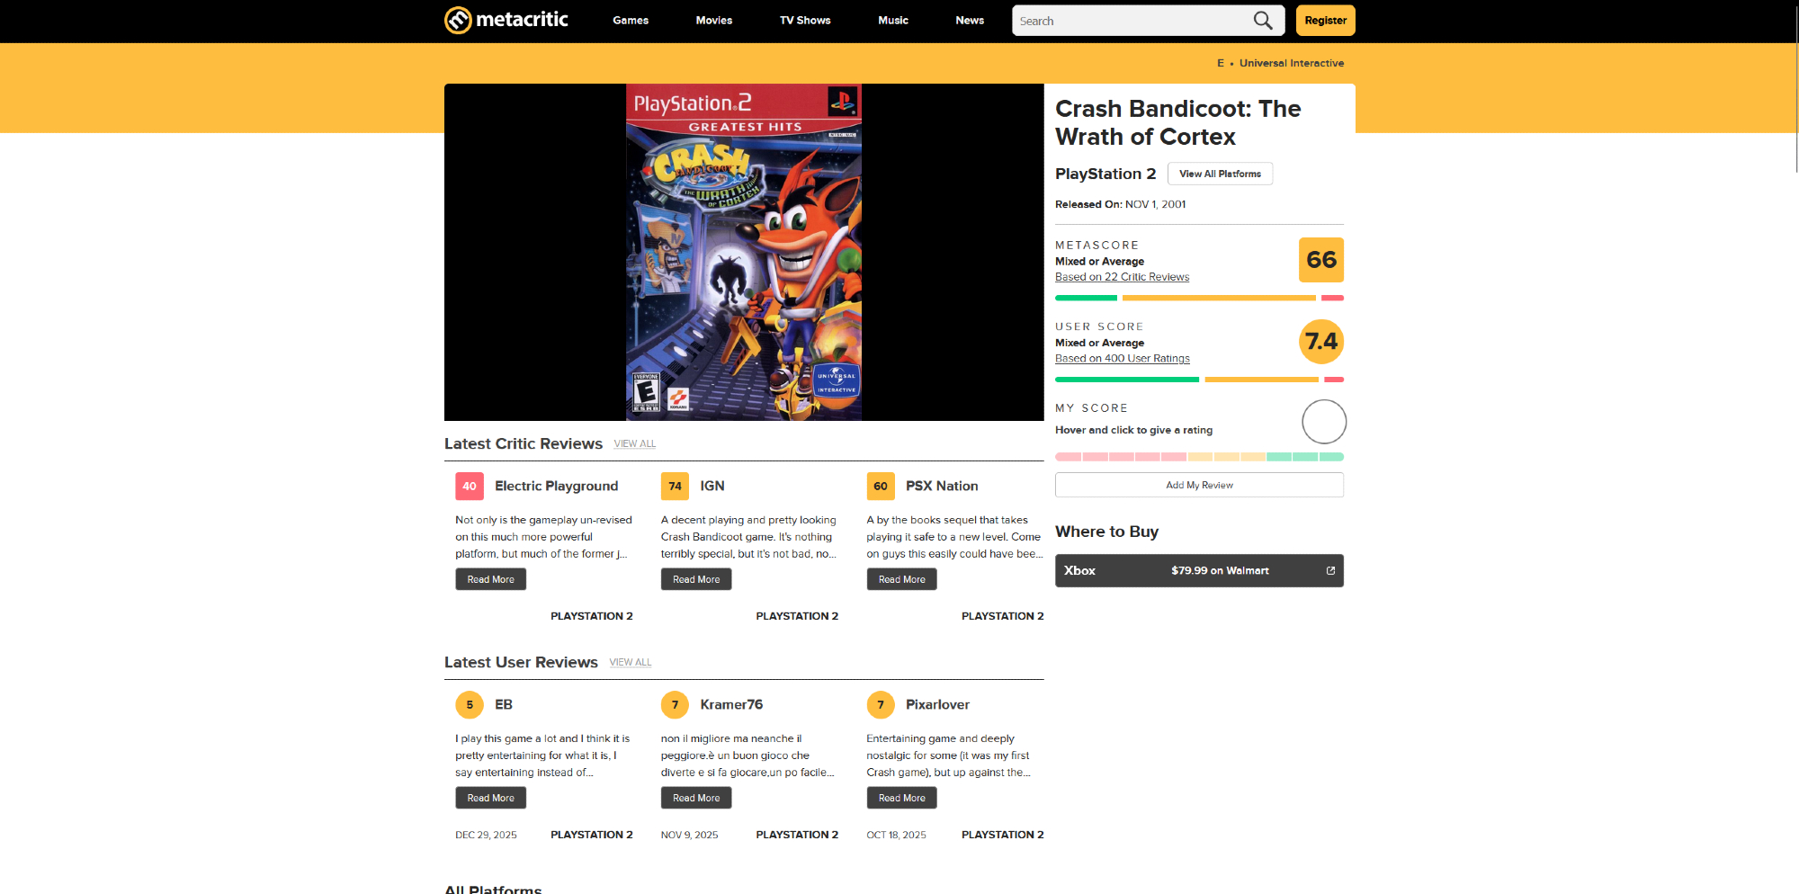Open View All Platforms options
The width and height of the screenshot is (1799, 894).
(x=1219, y=174)
